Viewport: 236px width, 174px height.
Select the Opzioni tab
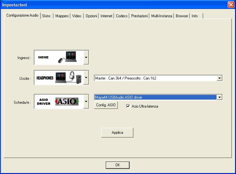tap(91, 16)
